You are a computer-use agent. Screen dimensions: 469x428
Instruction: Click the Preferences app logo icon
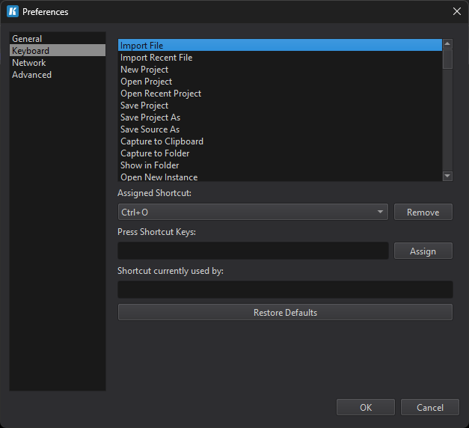pyautogui.click(x=12, y=11)
